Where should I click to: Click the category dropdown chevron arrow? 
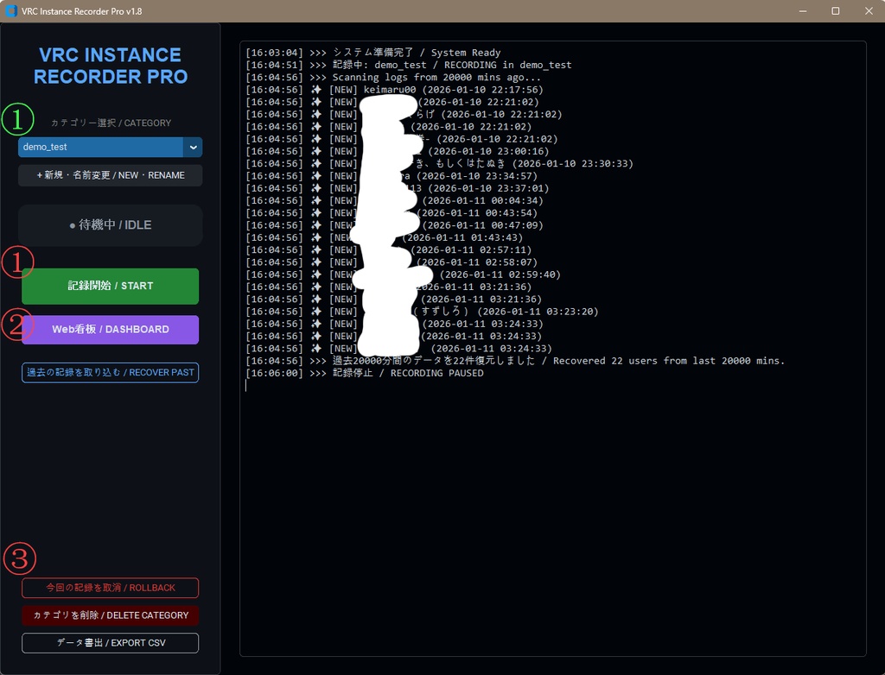click(193, 148)
